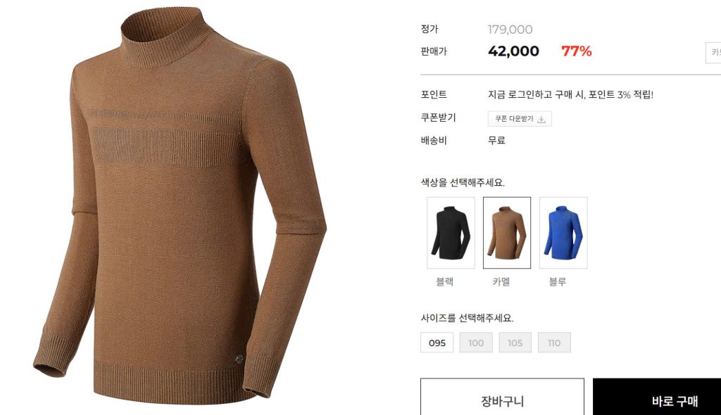Click the small logo badge on sweater hem
Image resolution: width=721 pixels, height=415 pixels.
[x=239, y=359]
